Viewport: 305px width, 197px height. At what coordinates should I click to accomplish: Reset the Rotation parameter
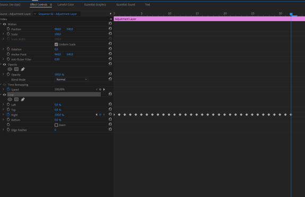tap(110, 49)
